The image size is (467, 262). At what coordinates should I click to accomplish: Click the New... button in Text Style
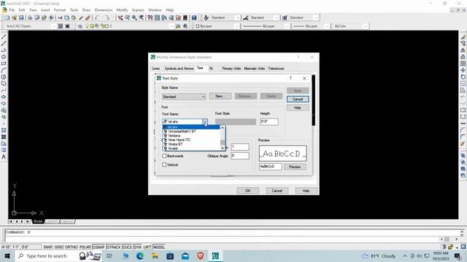point(220,96)
